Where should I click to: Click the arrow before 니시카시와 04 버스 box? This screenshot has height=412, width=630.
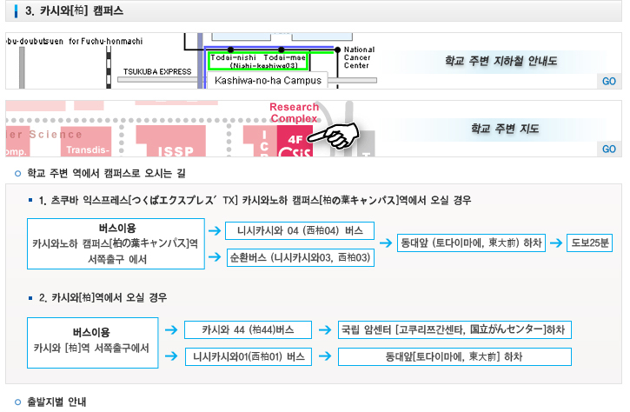(x=213, y=231)
